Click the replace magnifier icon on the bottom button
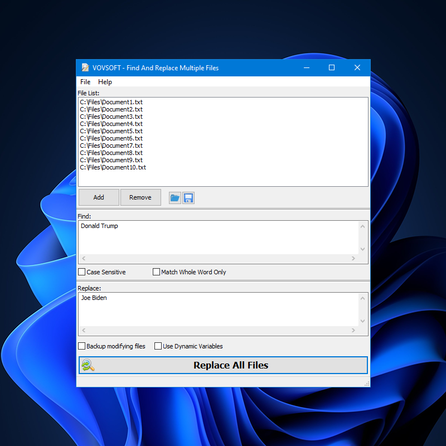Viewport: 446px width, 446px height. coord(88,365)
